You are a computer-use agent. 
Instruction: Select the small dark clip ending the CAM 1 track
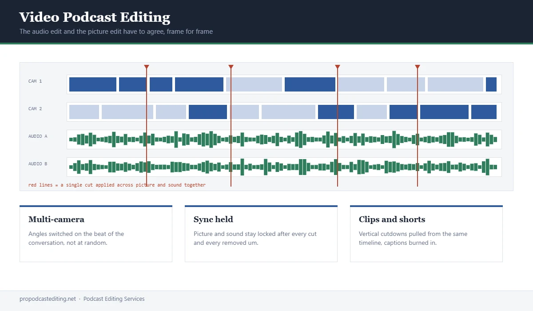[491, 84]
